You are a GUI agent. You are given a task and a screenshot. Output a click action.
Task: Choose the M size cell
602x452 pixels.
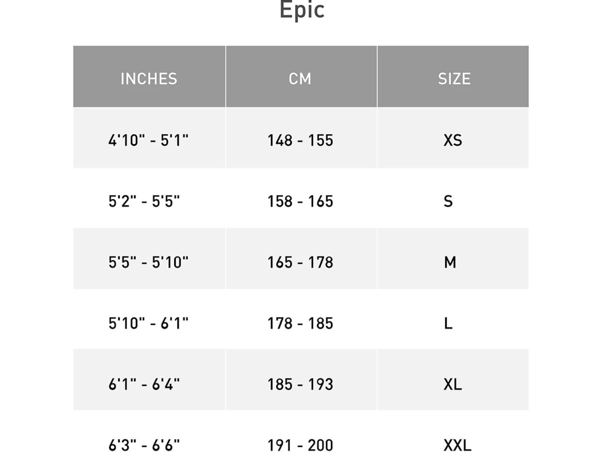[x=450, y=262]
